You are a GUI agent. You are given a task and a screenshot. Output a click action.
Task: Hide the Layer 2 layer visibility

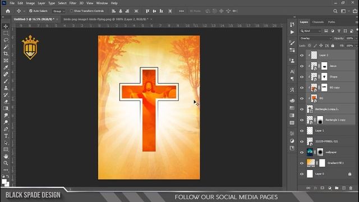click(x=302, y=55)
